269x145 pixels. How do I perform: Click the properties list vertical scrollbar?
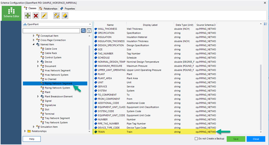261,97
